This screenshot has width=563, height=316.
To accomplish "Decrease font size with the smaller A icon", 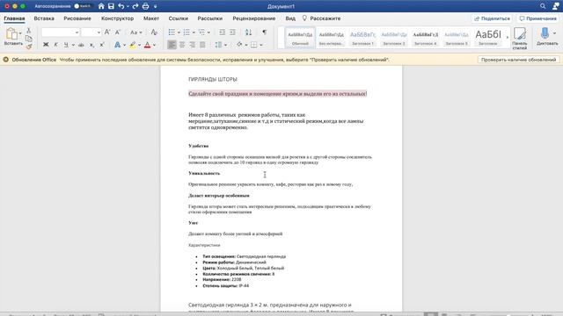I will 117,32.
